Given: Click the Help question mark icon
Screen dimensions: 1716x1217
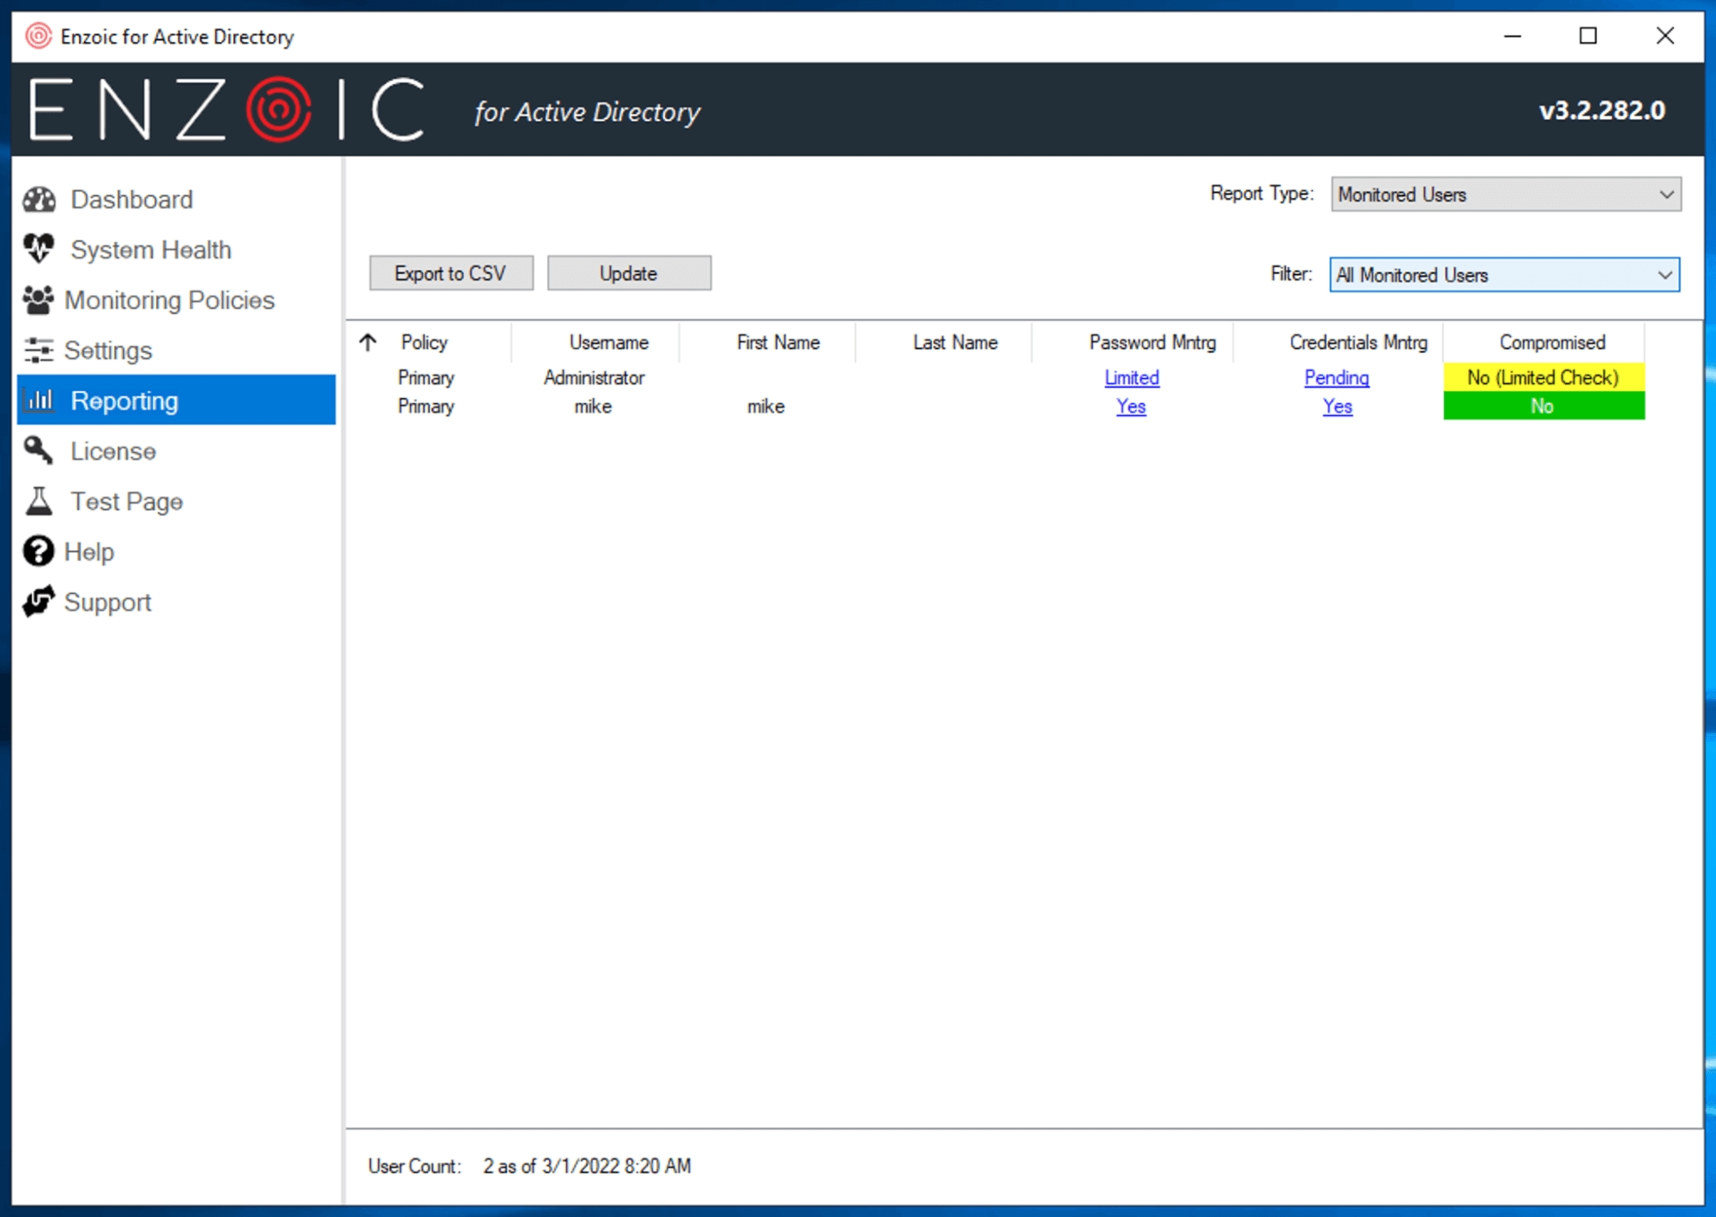Looking at the screenshot, I should coord(38,551).
